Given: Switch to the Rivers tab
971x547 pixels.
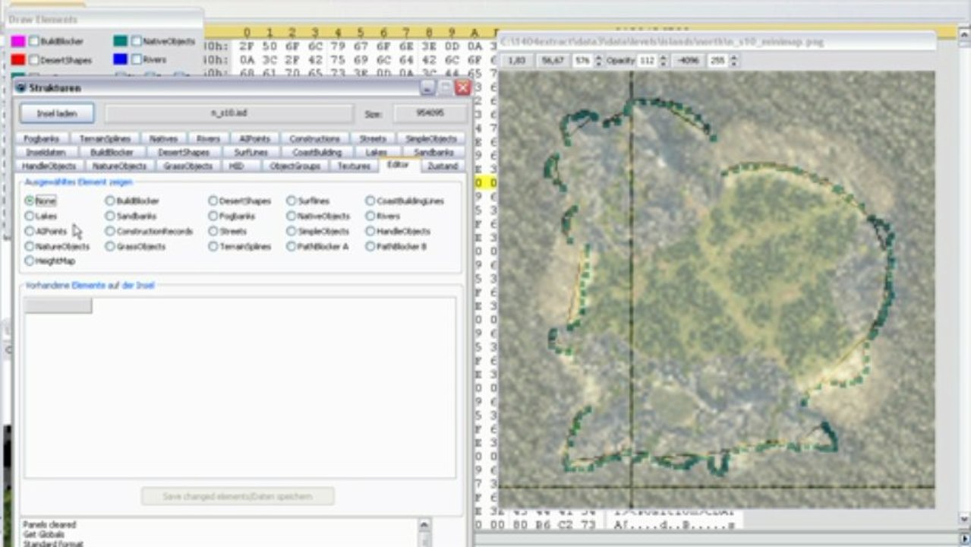Looking at the screenshot, I should pyautogui.click(x=208, y=139).
